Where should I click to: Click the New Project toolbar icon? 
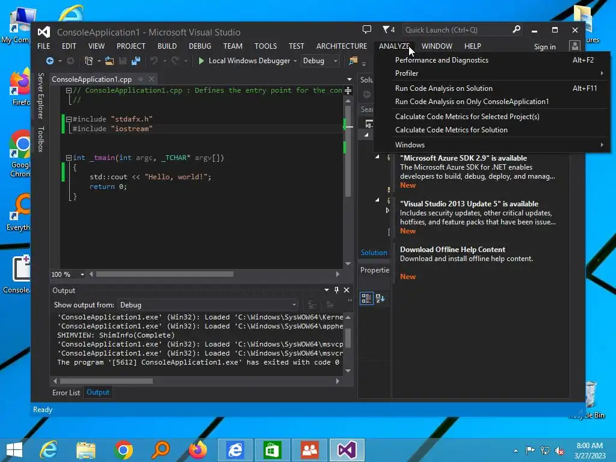89,61
